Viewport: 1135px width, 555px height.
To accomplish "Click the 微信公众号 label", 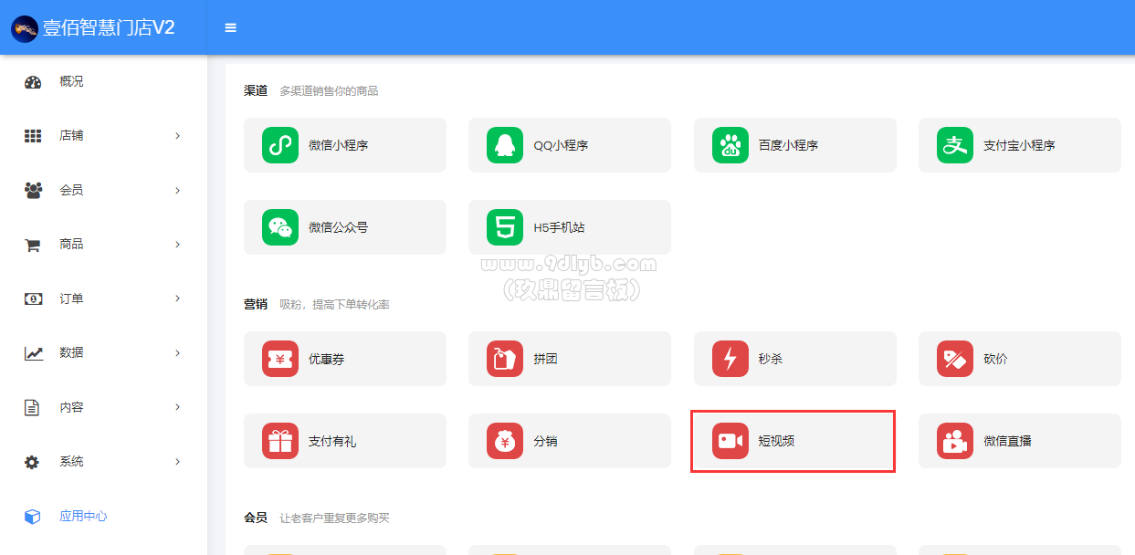I will (338, 227).
